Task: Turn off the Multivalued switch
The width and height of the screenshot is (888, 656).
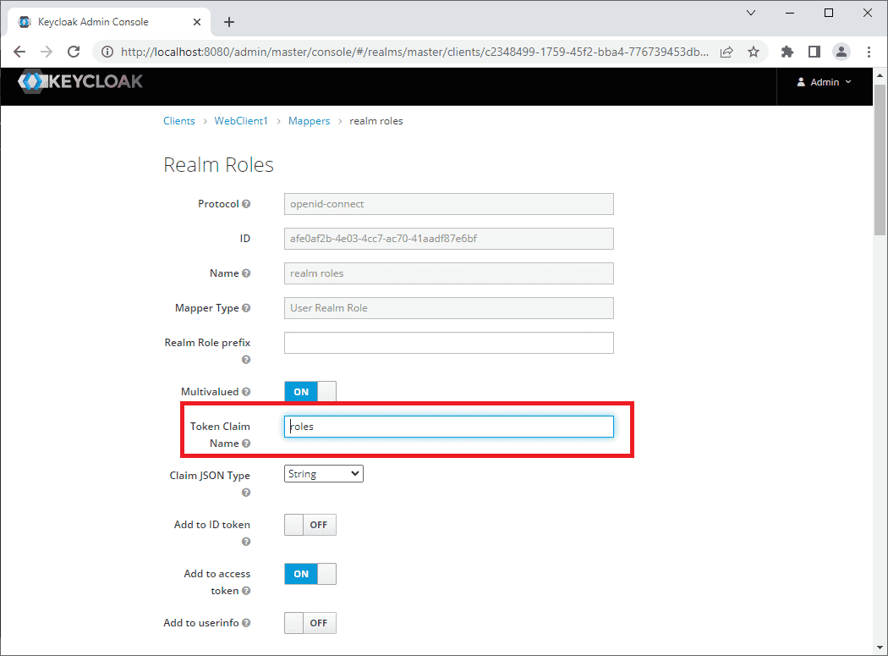Action: [310, 392]
